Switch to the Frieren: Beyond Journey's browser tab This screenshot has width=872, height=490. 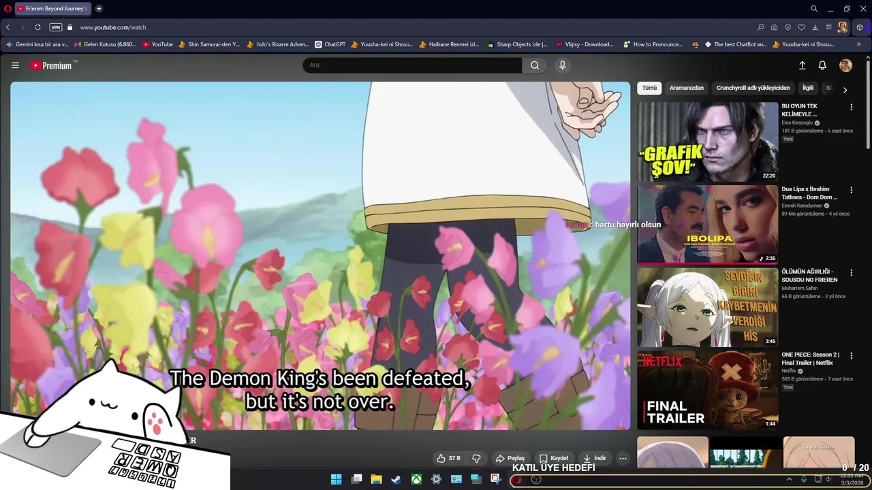(x=52, y=9)
